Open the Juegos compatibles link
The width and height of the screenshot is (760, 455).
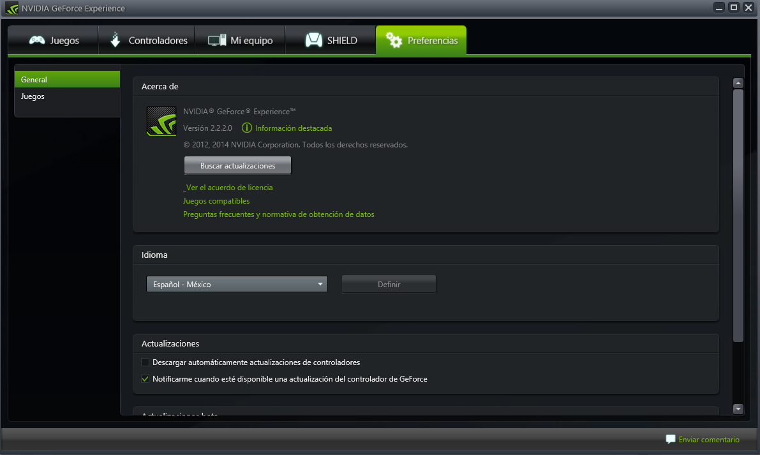coord(216,200)
